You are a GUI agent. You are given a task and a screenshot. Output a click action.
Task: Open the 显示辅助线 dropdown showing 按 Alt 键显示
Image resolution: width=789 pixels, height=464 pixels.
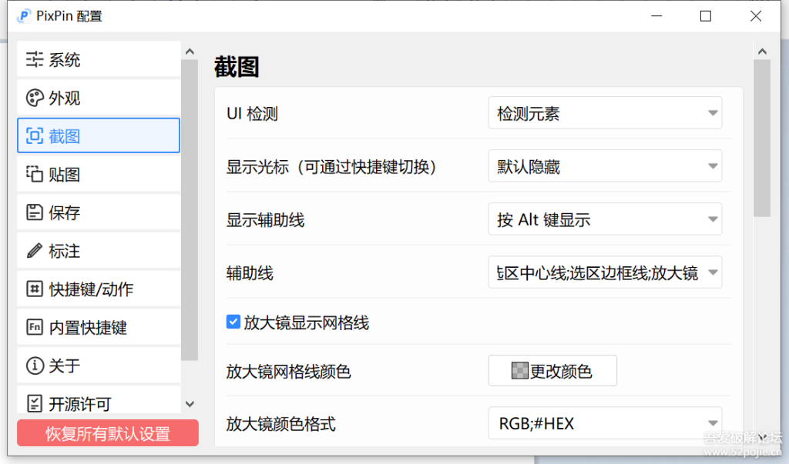point(605,220)
